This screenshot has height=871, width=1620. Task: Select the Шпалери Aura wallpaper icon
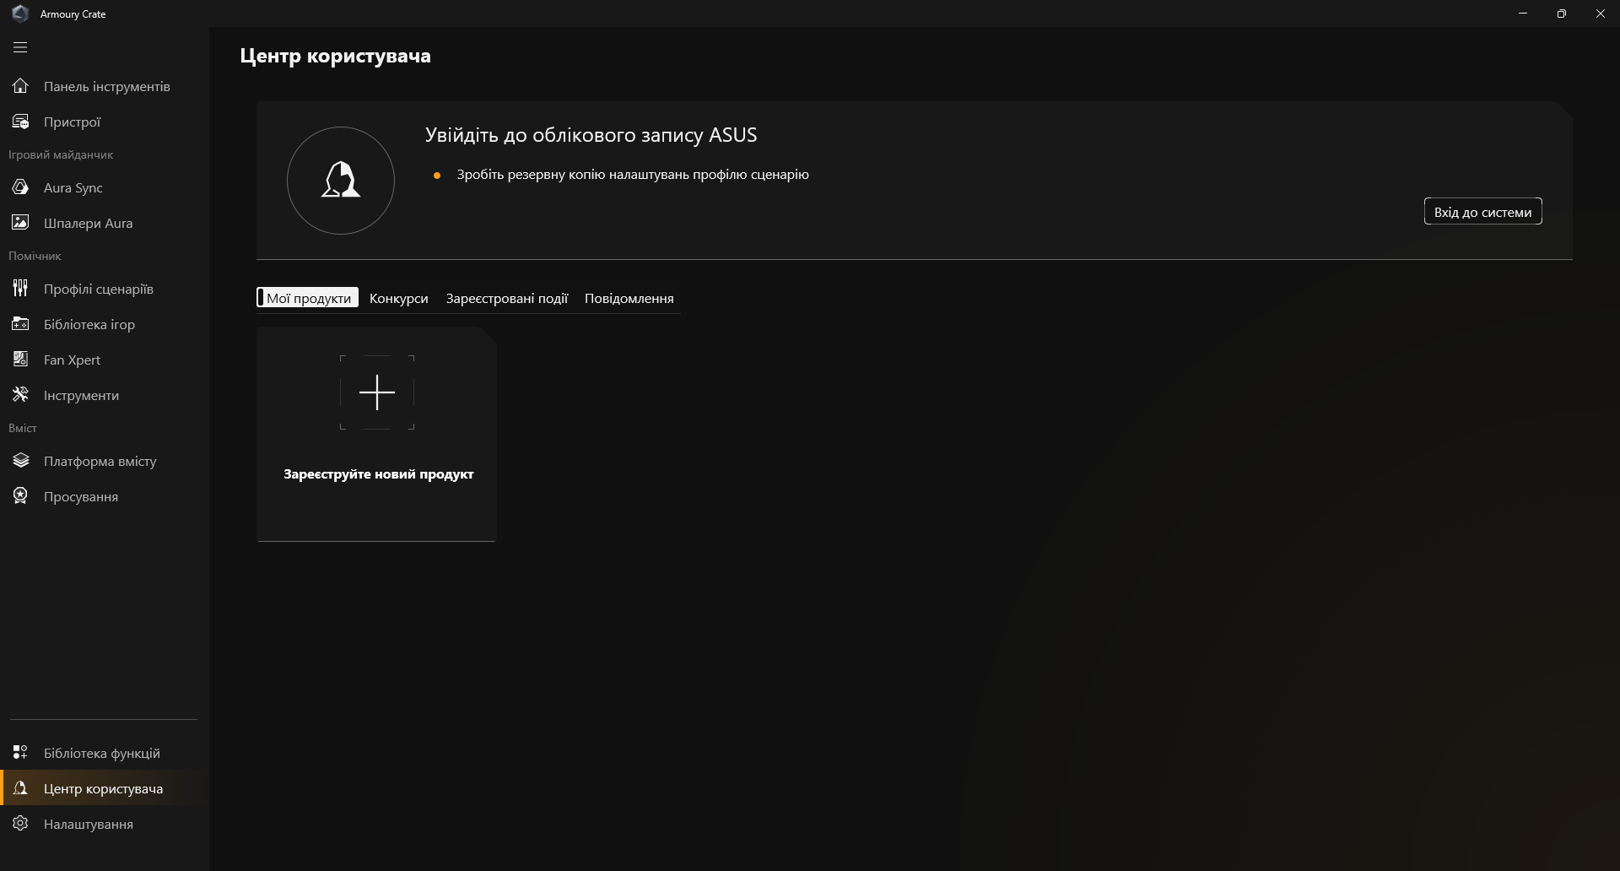coord(20,223)
